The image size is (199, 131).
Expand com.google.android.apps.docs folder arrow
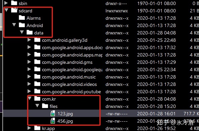pos(29,47)
